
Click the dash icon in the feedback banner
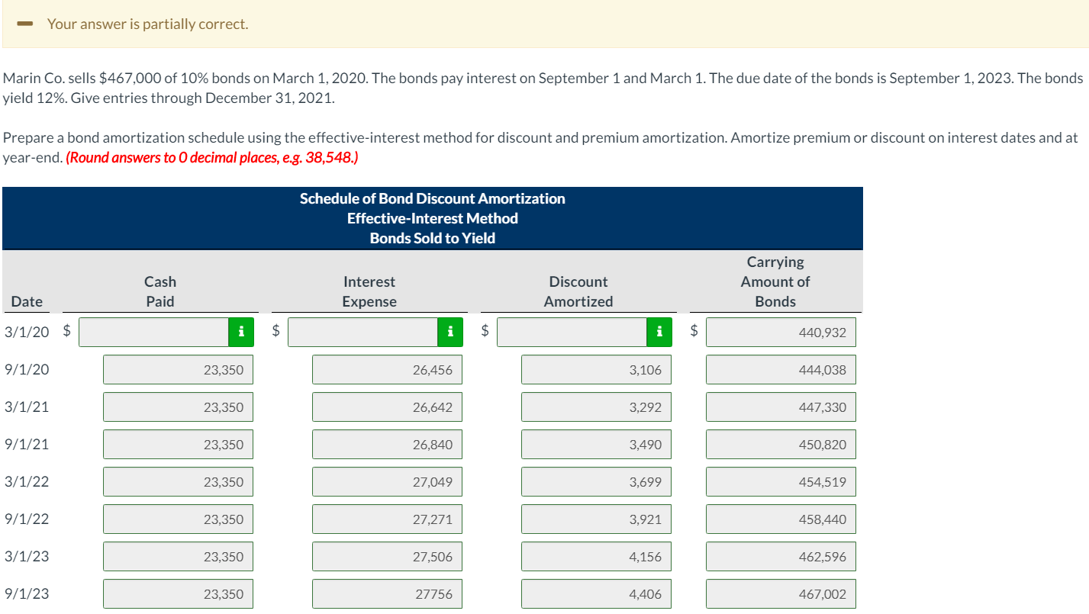coord(25,24)
